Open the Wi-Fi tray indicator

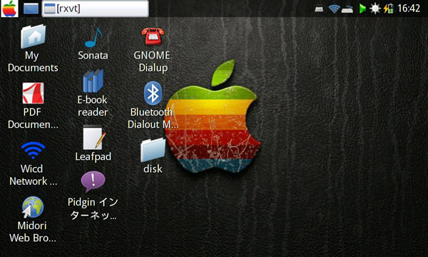coord(334,9)
